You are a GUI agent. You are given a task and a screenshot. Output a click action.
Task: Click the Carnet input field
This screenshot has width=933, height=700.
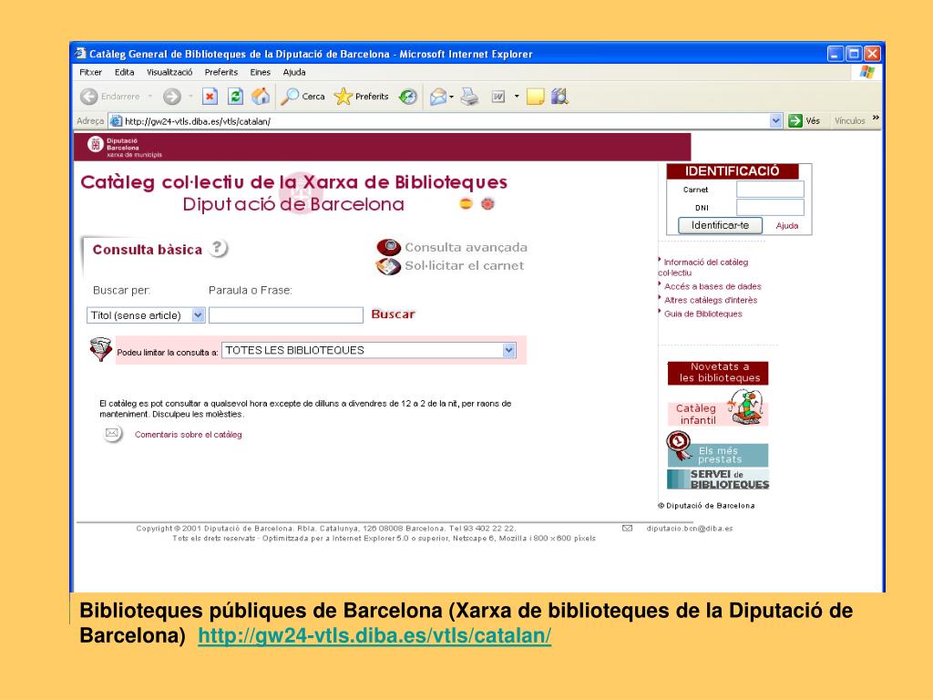coord(770,190)
